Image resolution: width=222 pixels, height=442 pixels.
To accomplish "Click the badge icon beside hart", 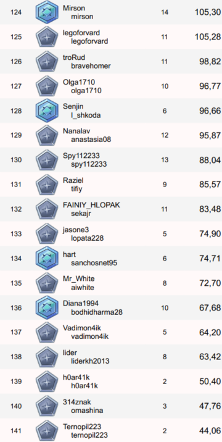I will coord(47,259).
